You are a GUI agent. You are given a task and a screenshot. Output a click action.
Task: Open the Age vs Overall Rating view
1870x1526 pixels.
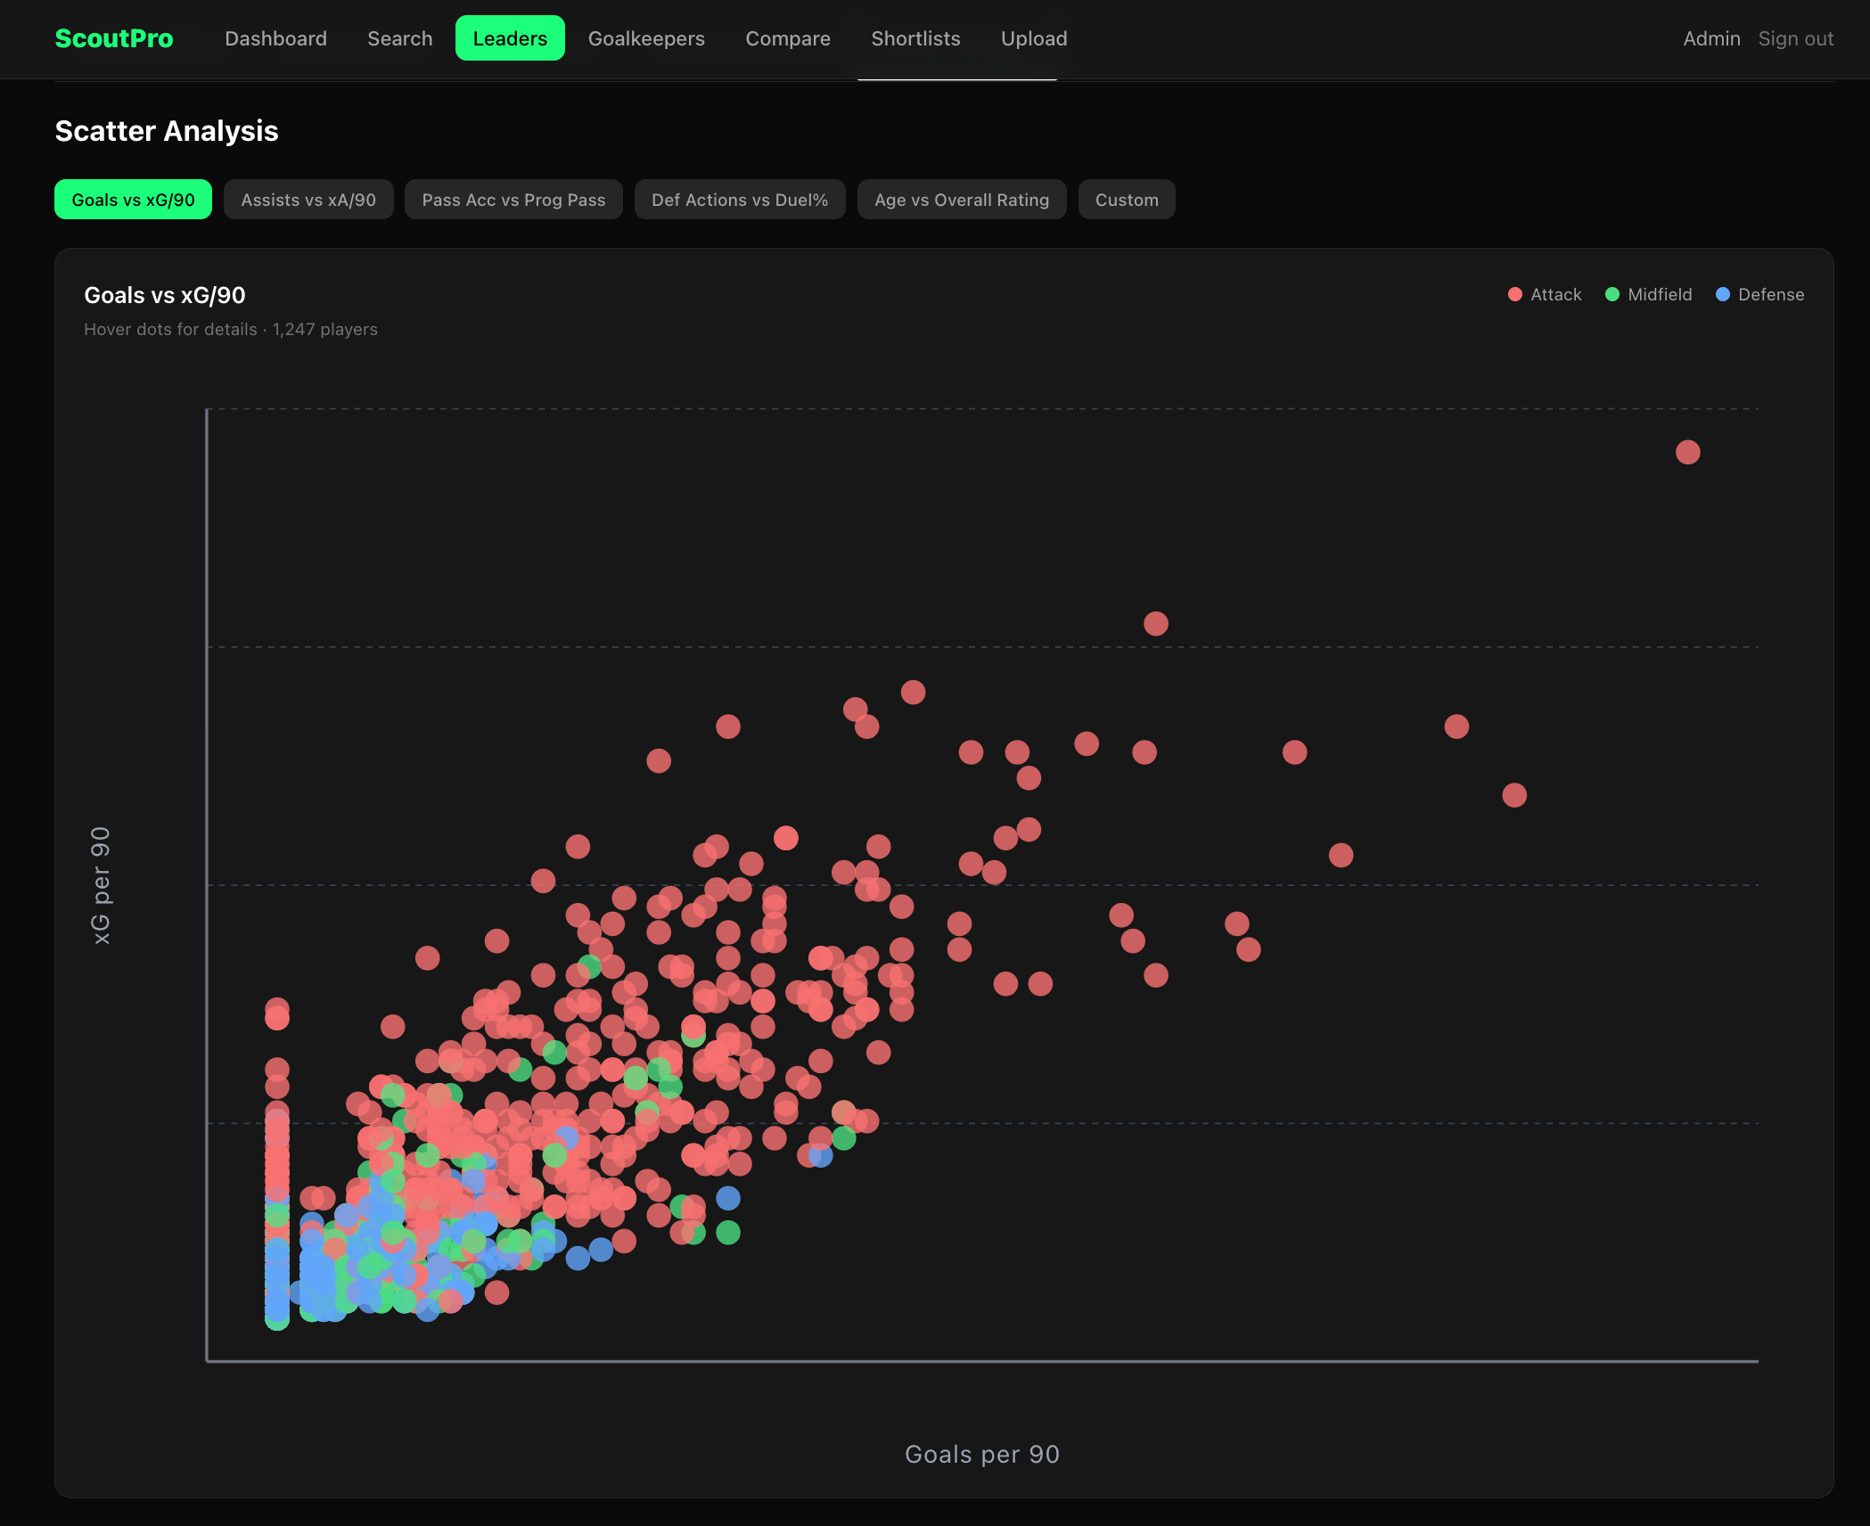[x=961, y=199]
